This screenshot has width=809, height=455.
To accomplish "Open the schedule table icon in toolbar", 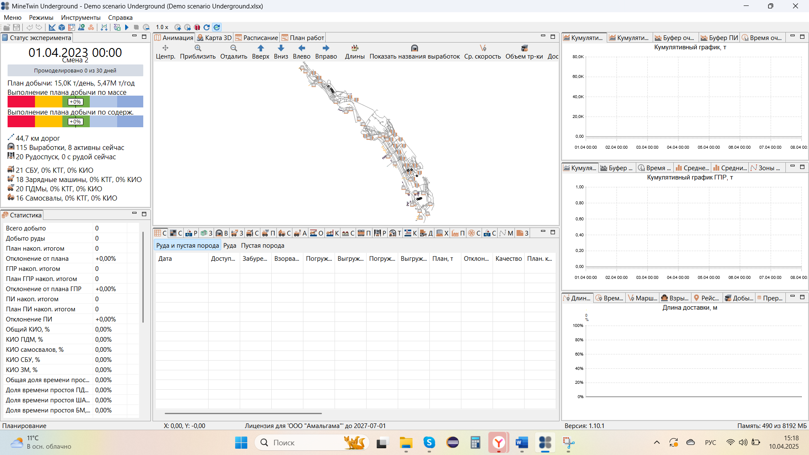I will coord(72,27).
